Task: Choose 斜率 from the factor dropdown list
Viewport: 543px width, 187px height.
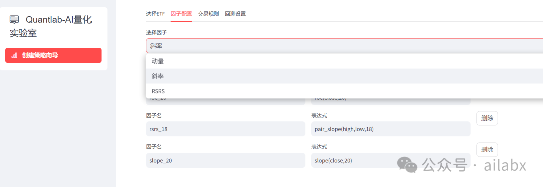Action: (x=344, y=76)
